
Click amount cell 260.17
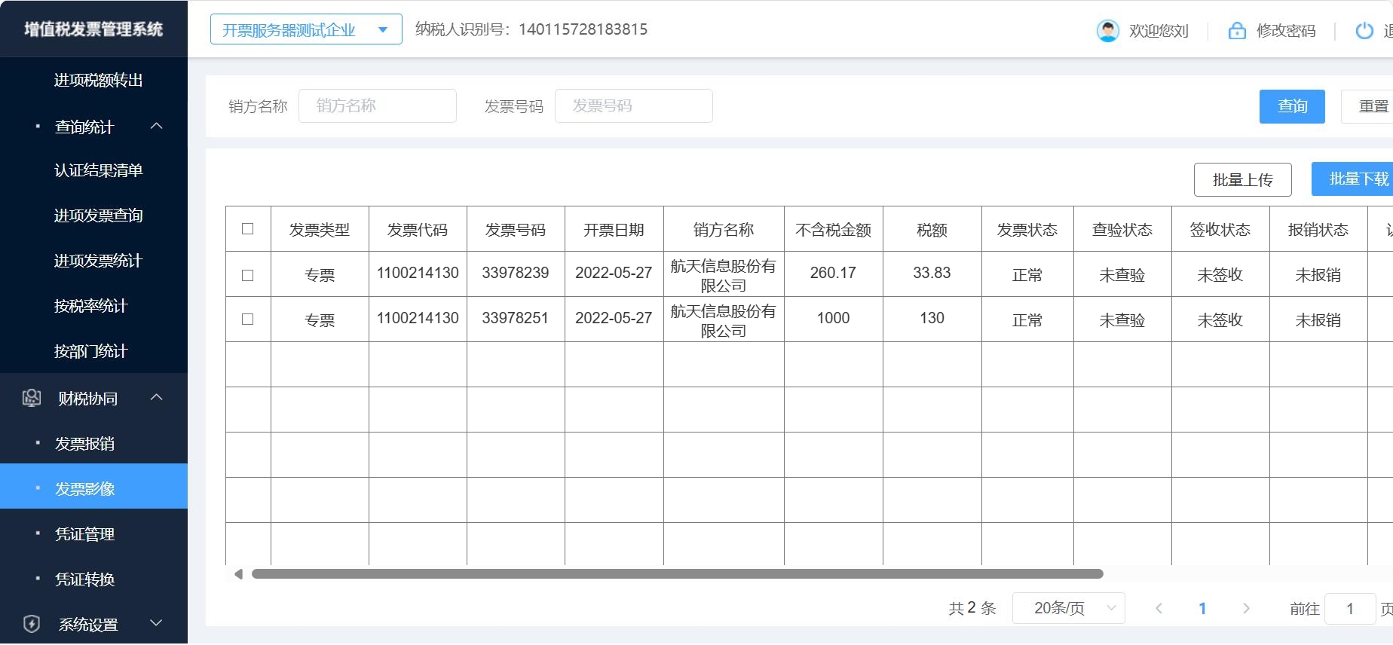click(x=833, y=273)
